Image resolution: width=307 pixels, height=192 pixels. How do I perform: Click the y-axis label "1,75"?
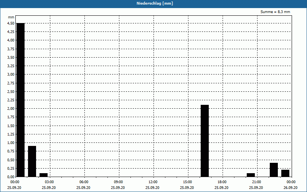pos(11,117)
